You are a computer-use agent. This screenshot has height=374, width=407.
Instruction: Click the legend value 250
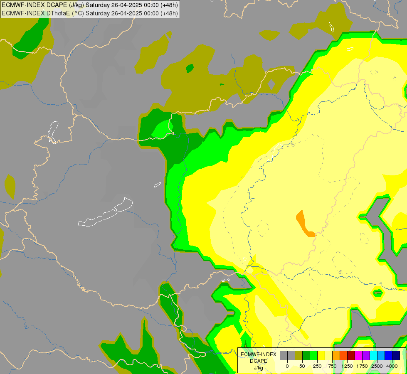tap(317, 366)
